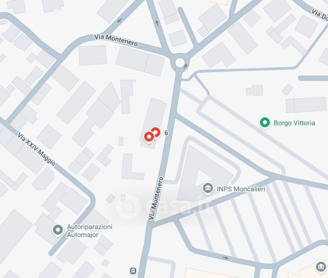Open the INPS Moncalieri text label
The width and height of the screenshot is (328, 278).
[x=241, y=189]
